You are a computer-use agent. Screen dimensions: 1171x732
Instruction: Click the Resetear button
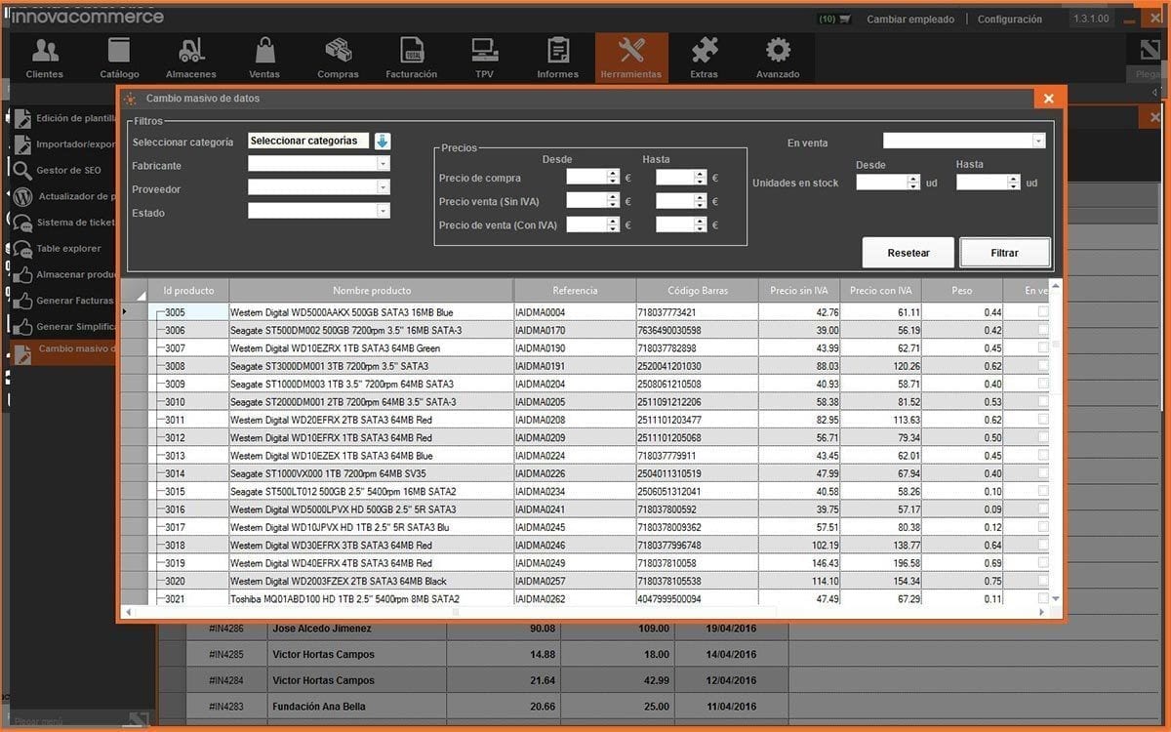pyautogui.click(x=909, y=253)
